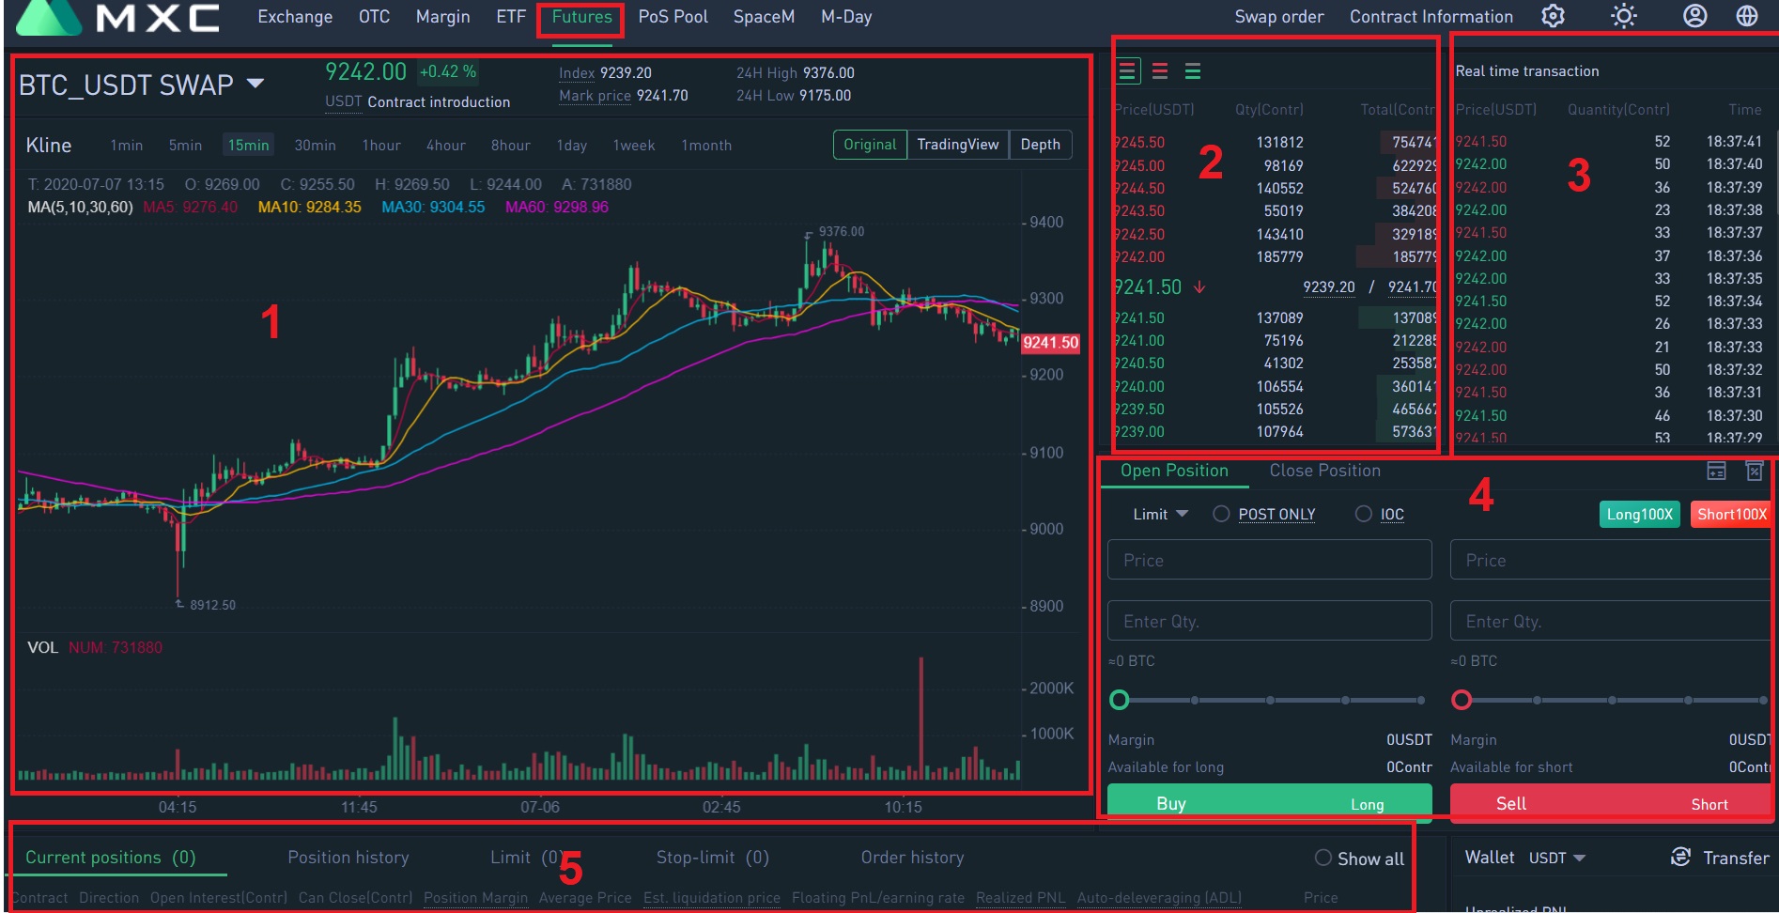This screenshot has height=913, width=1779.
Task: Click the Short100X leverage button
Action: (x=1731, y=514)
